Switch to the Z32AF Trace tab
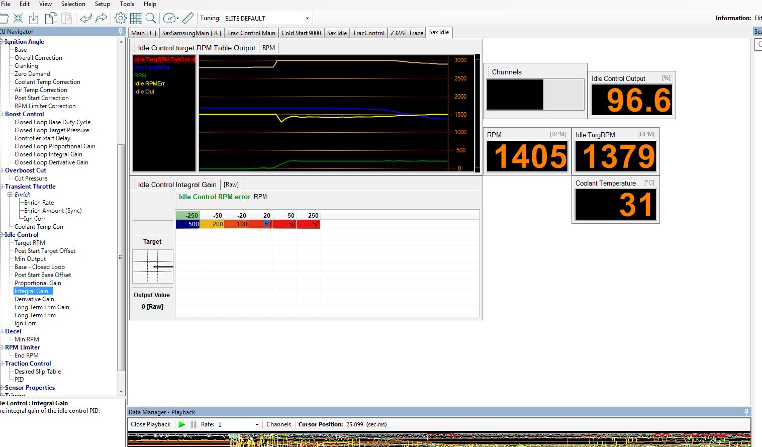Viewport: 762px width, 447px height. tap(407, 33)
